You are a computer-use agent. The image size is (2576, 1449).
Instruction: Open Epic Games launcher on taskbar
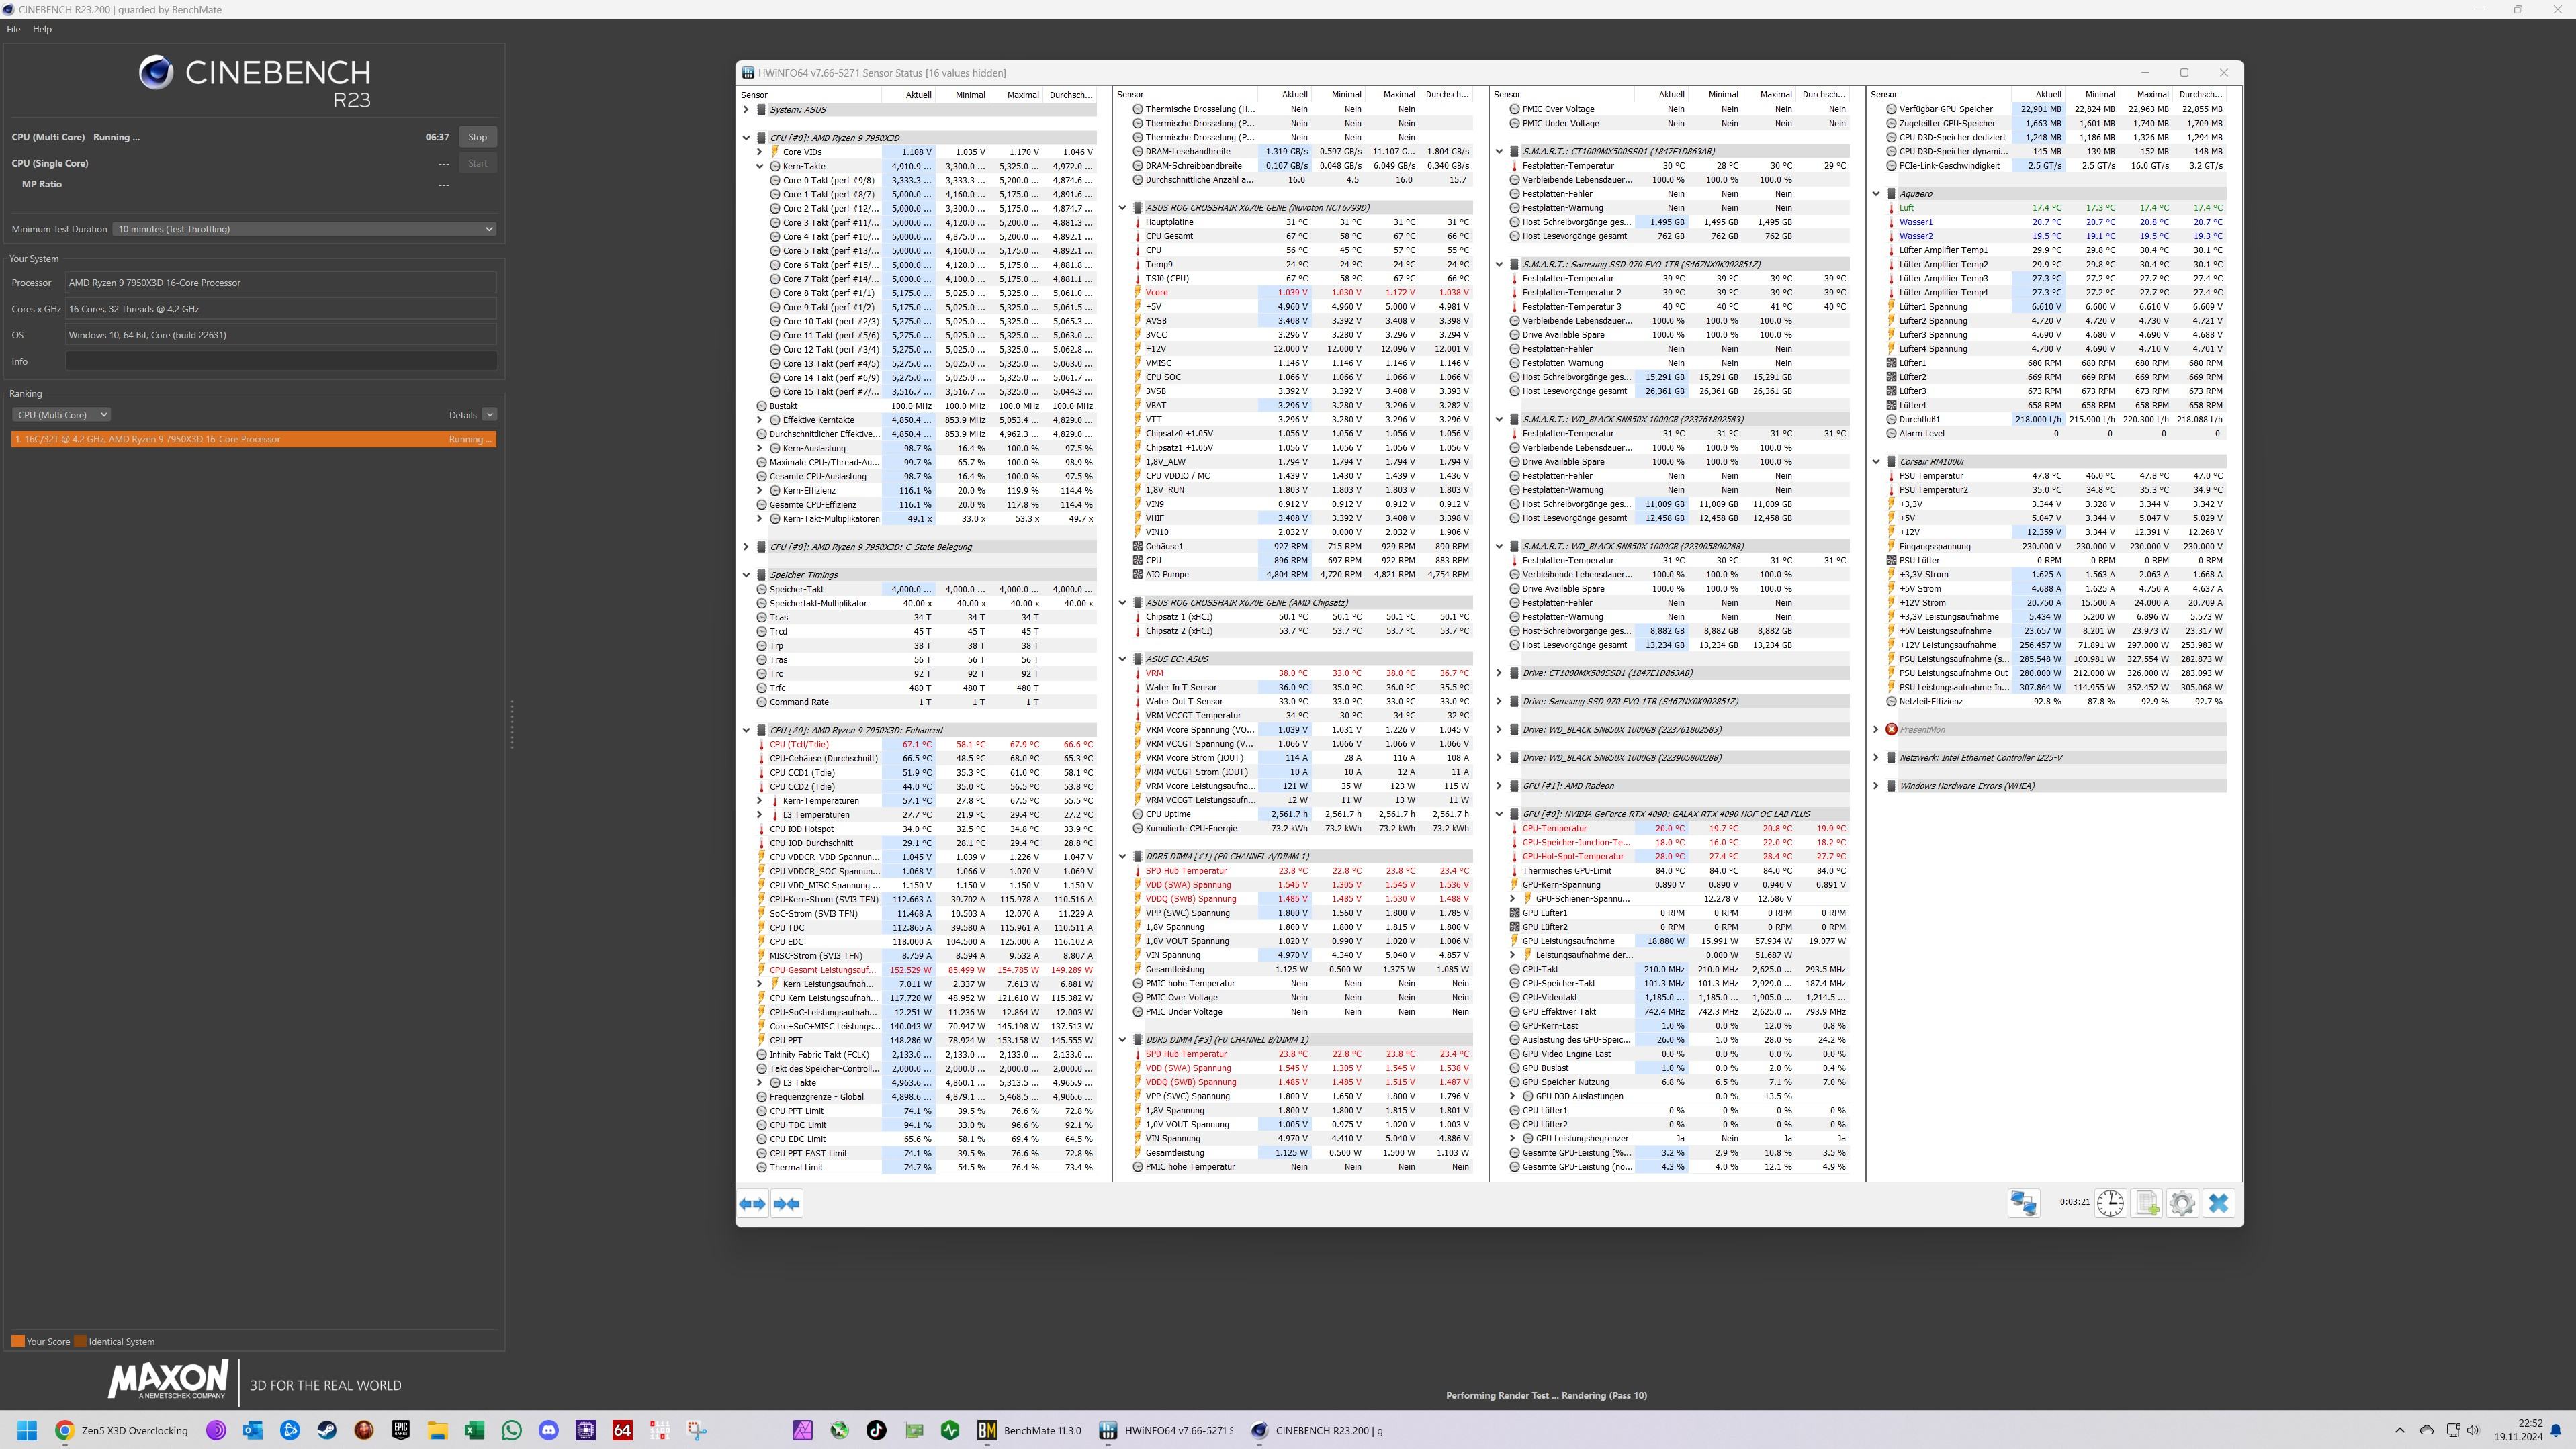[x=401, y=1430]
